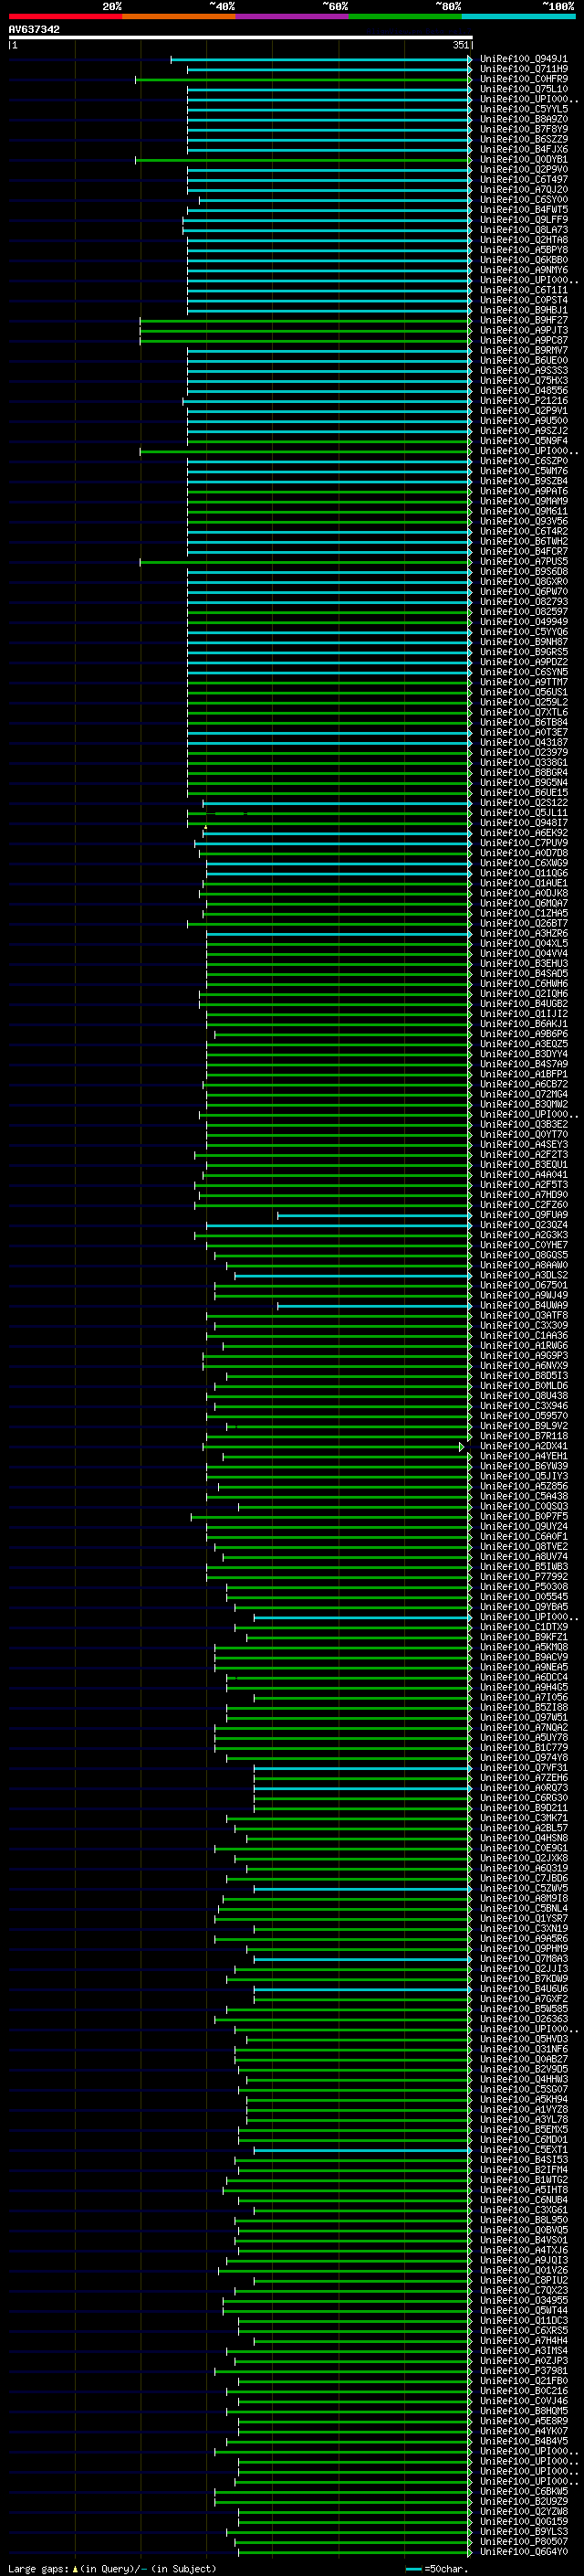584x2576 pixels.
Task: Click the red 20% identity legend segment
Action: coord(65,17)
